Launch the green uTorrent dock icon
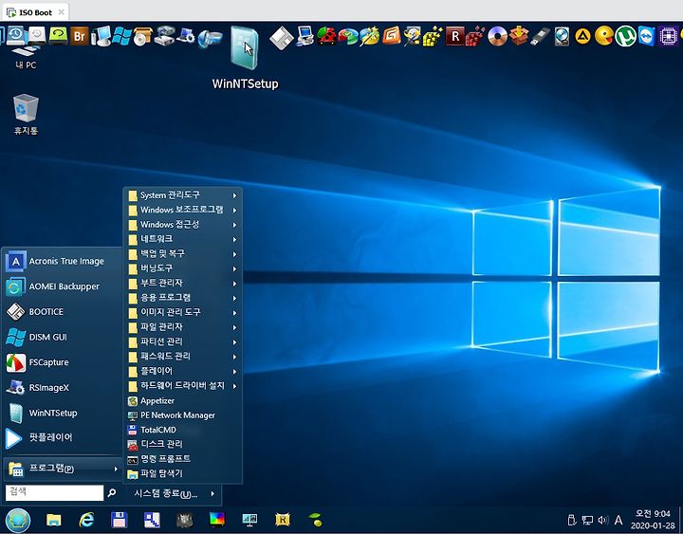Screen dimensions: 683x534 625,36
